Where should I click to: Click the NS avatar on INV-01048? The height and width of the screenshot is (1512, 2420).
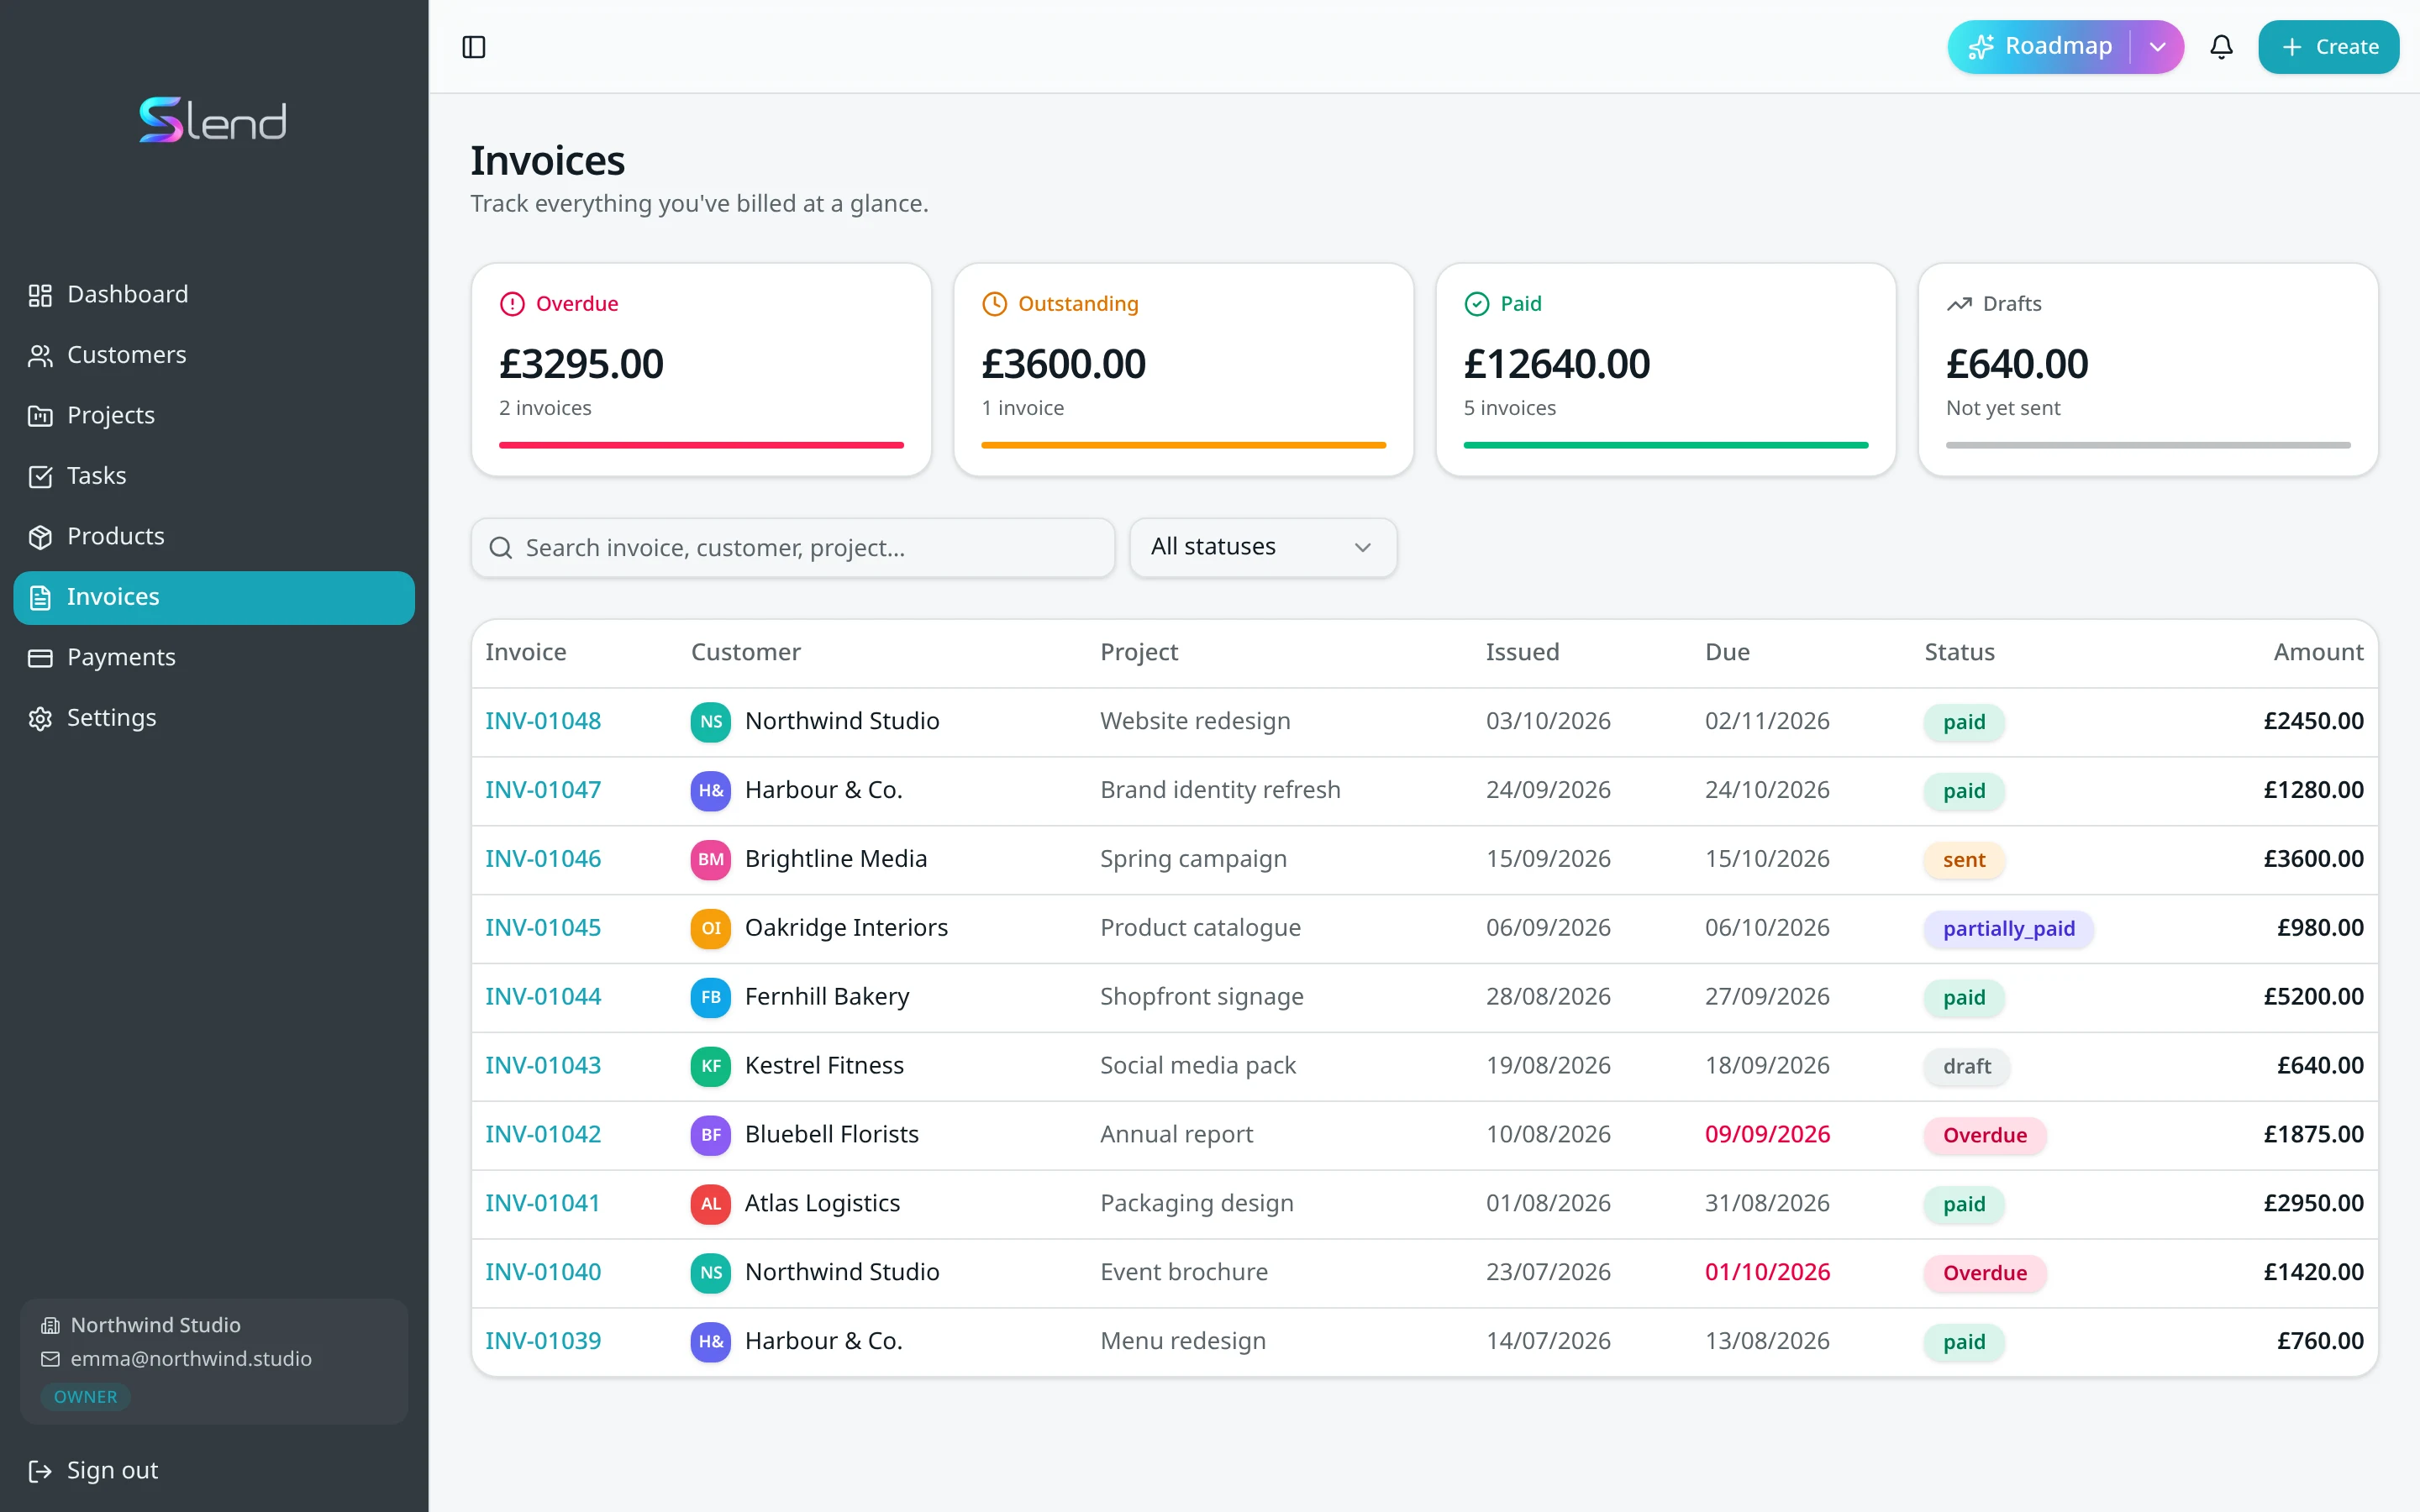(x=711, y=722)
